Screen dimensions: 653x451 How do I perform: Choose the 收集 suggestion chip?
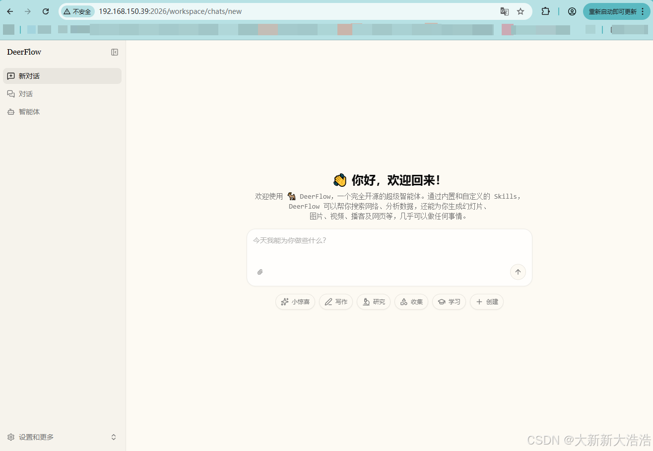point(411,301)
